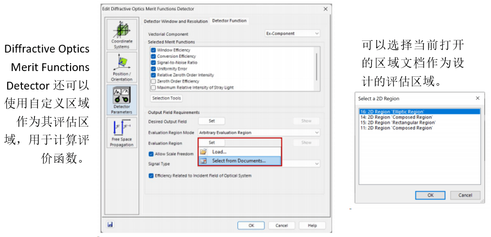This screenshot has width=491, height=237.
Task: Select the Position / Orientation sidebar icon
Action: click(x=122, y=67)
